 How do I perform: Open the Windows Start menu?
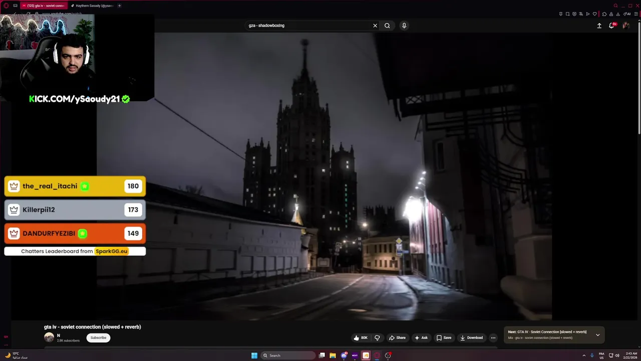[254, 355]
